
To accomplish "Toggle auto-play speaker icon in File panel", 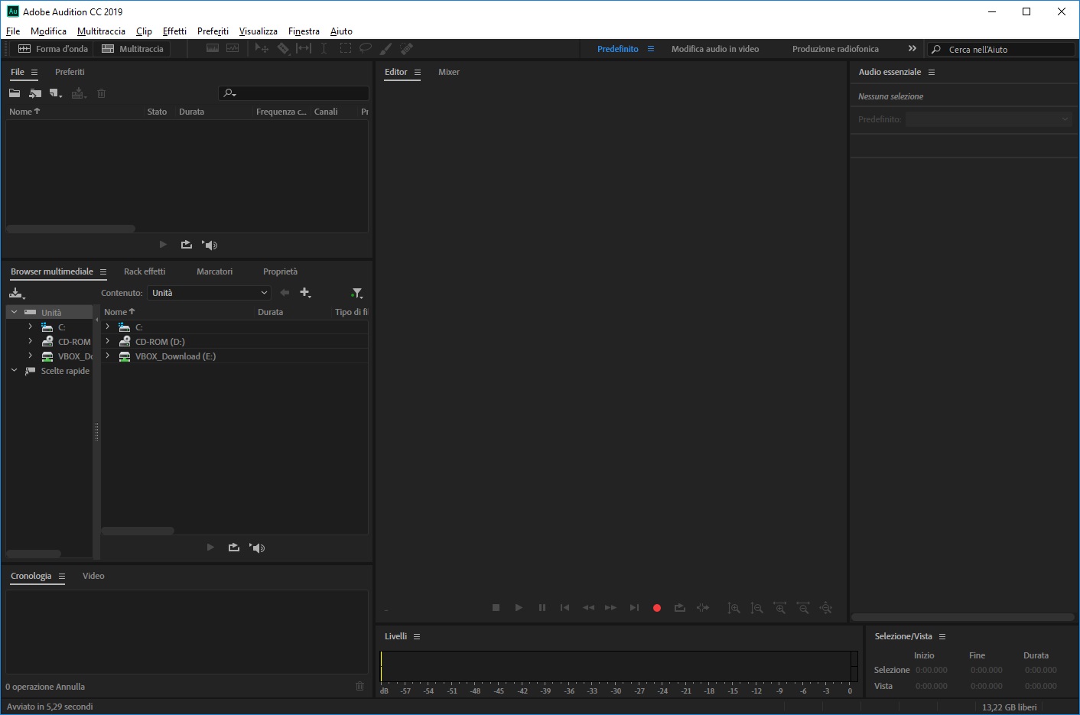I will tap(210, 245).
